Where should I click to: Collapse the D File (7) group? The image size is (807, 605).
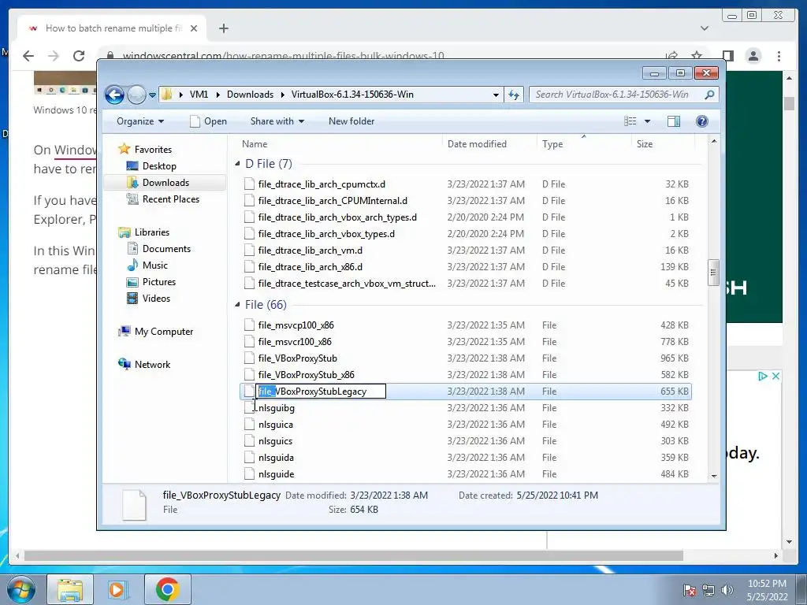[x=237, y=164]
